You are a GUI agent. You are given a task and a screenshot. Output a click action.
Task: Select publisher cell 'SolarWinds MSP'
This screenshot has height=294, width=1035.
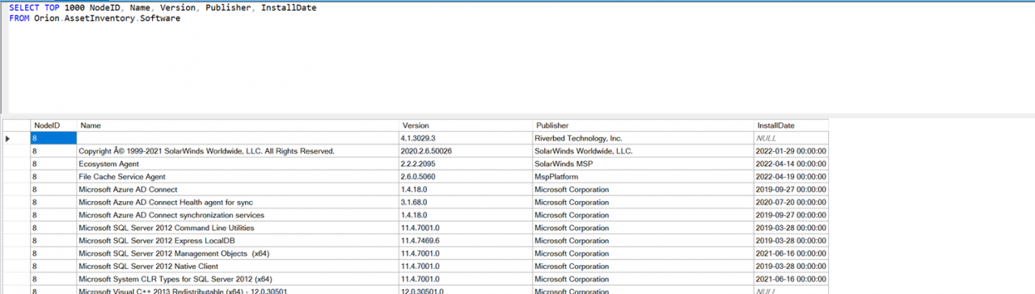coord(643,164)
